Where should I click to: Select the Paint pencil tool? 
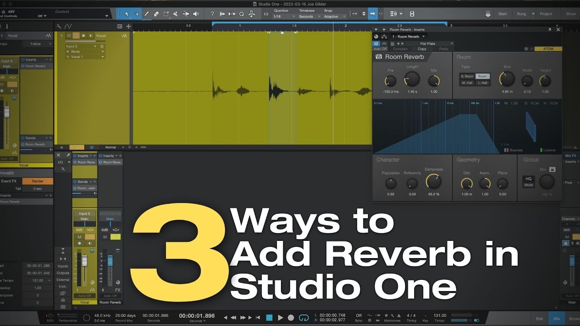coord(146,14)
